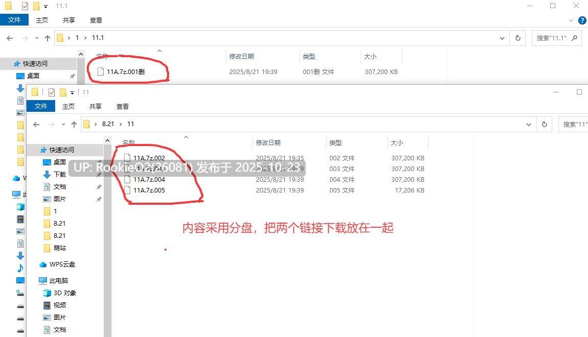Click the properties quick access icon in the 11 title bar
The width and height of the screenshot is (588, 337).
(x=52, y=92)
